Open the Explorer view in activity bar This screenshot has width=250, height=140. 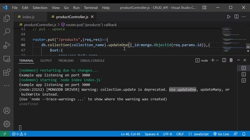point(7,18)
